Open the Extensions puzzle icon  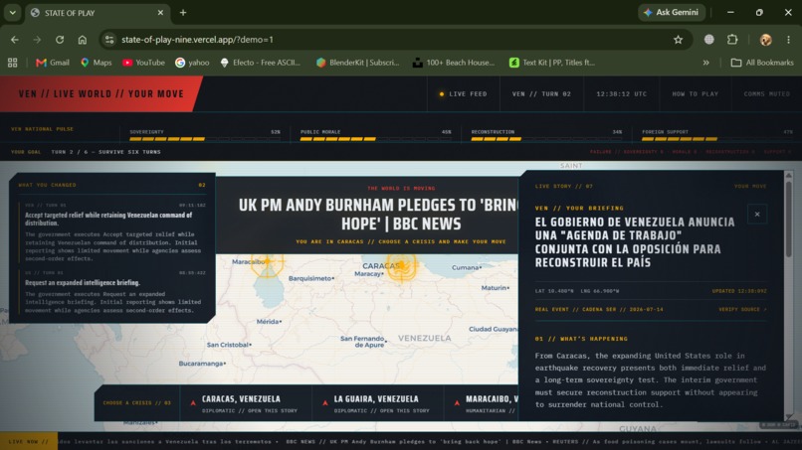pos(732,40)
